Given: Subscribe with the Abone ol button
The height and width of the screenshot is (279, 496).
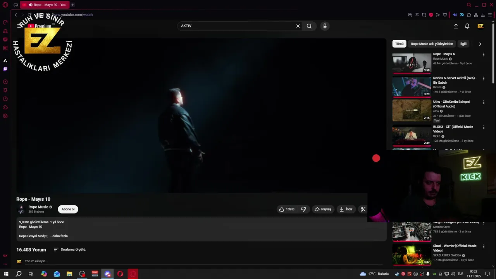Looking at the screenshot, I should coord(68,209).
